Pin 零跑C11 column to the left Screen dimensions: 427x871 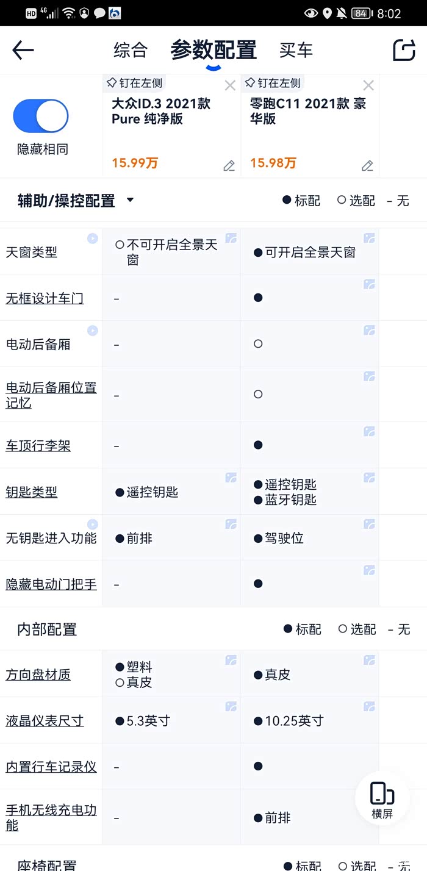pos(272,83)
